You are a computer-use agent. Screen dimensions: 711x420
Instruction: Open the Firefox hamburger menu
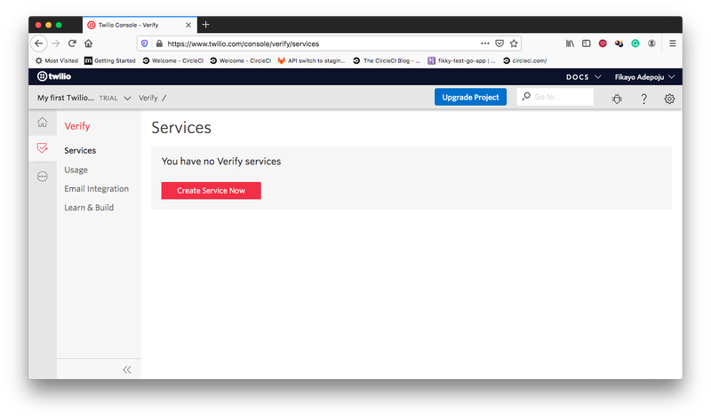(x=673, y=44)
